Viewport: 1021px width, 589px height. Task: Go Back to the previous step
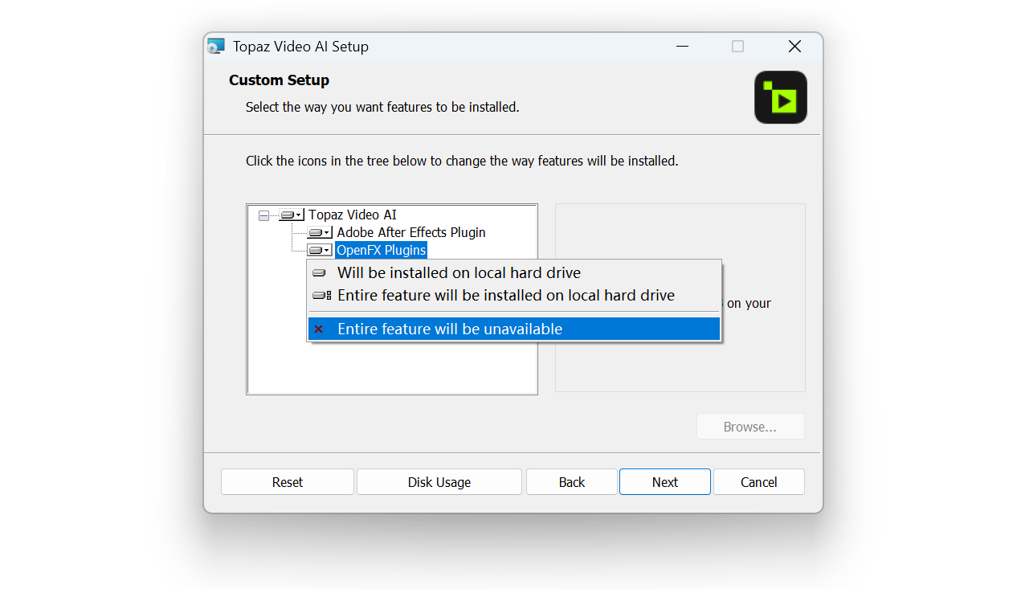coord(571,482)
